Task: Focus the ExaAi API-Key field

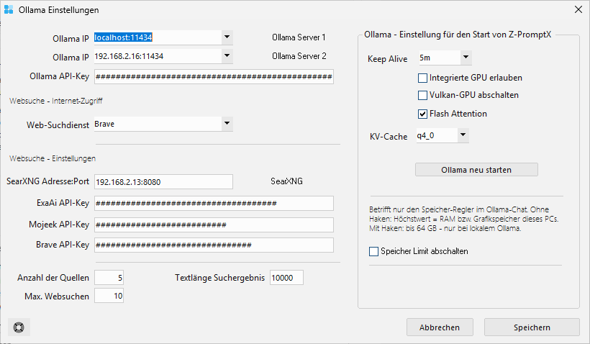Action: point(214,203)
